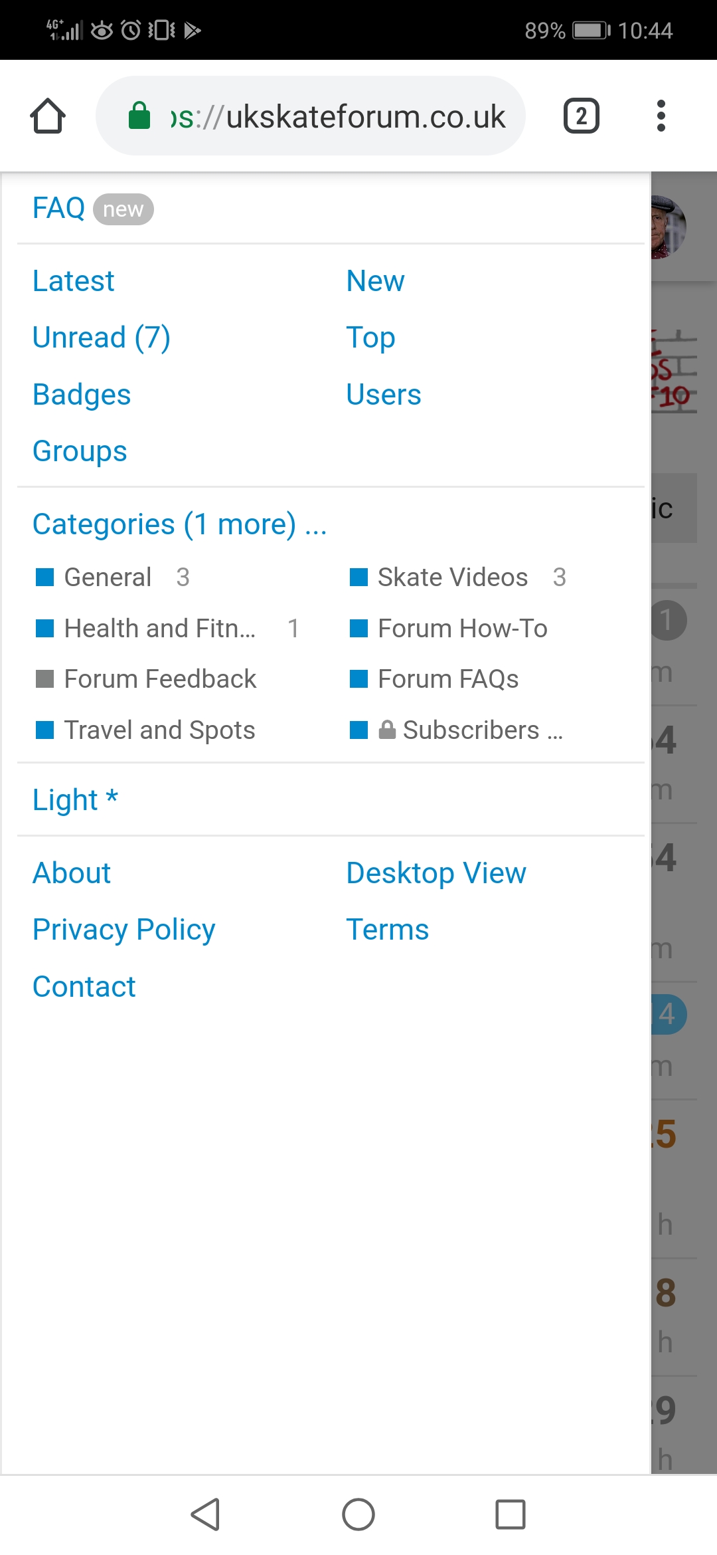Screen dimensions: 717x1555
Task: Tap the user avatar picture
Action: [x=667, y=227]
